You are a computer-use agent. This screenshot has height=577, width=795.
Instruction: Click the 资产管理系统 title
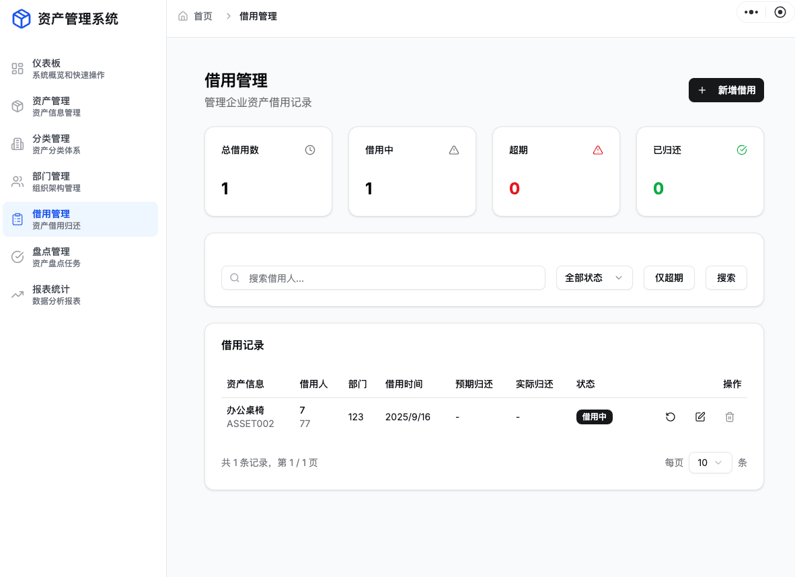(x=77, y=19)
